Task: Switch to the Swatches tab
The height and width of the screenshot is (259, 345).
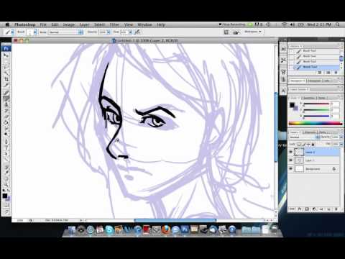Action: (x=309, y=98)
